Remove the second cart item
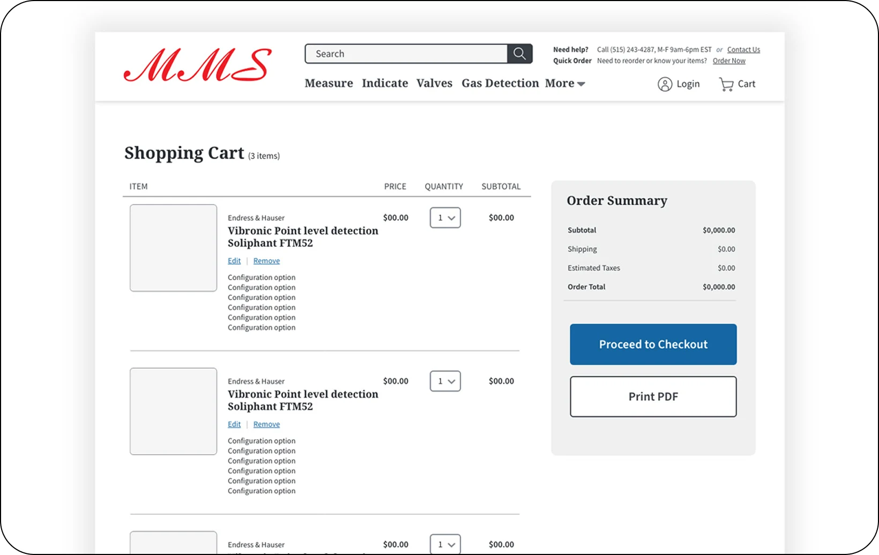 pos(266,424)
